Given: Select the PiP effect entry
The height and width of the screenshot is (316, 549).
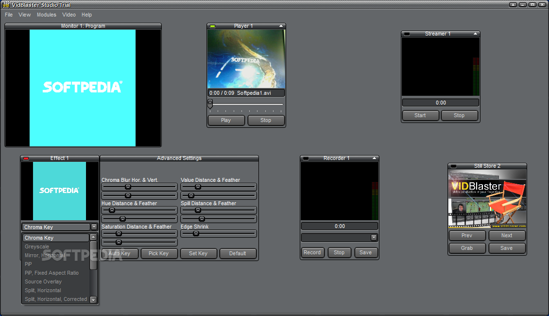Looking at the screenshot, I should click(x=56, y=264).
